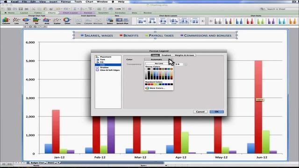
Task: Pick the Scatter chart type icon
Action: click(x=57, y=20)
